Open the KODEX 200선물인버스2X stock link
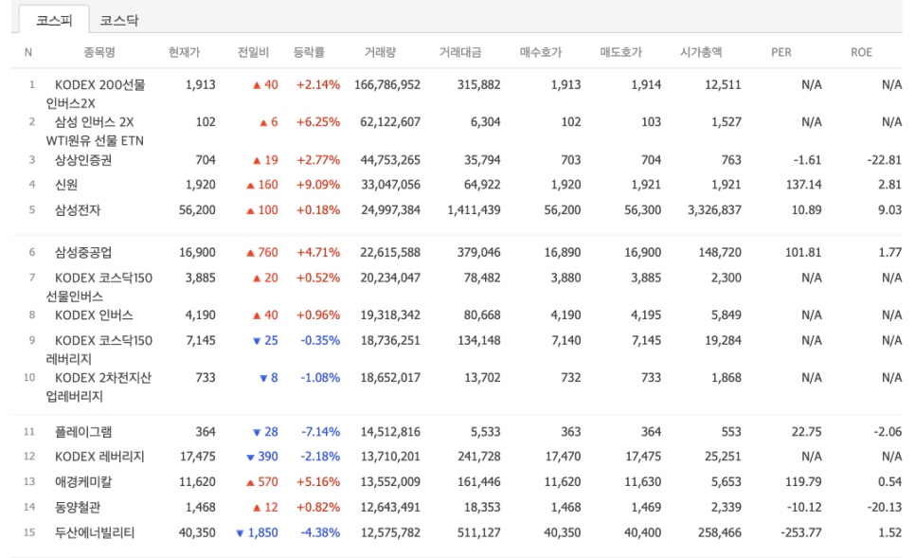 click(96, 94)
